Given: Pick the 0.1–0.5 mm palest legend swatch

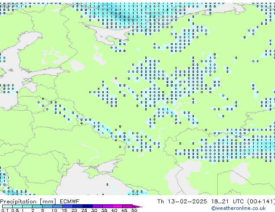Looking at the screenshot, I should click(7, 206).
